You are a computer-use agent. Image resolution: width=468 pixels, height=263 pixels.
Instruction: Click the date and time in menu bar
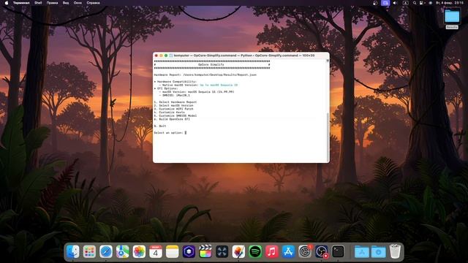[x=450, y=3]
